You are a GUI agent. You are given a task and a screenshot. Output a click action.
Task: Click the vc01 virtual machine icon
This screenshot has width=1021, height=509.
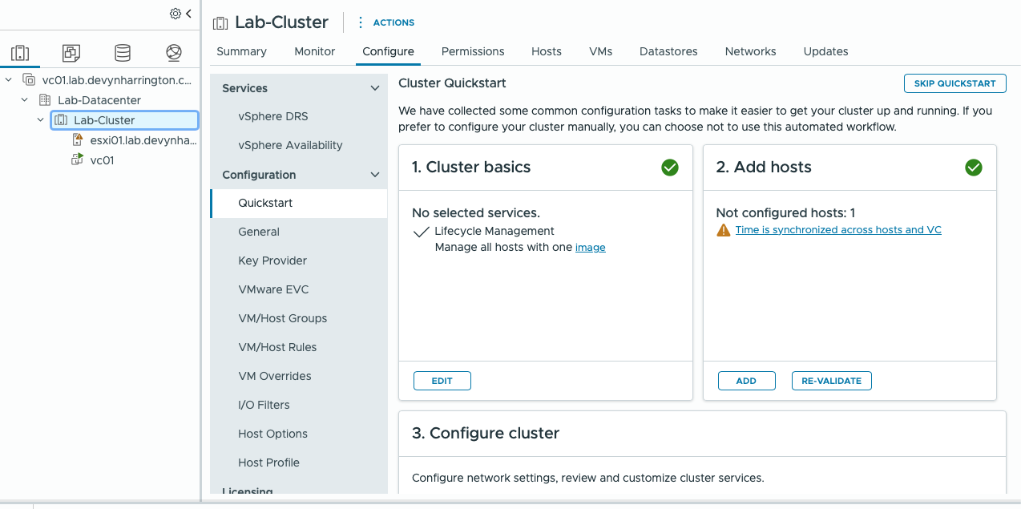click(x=77, y=160)
